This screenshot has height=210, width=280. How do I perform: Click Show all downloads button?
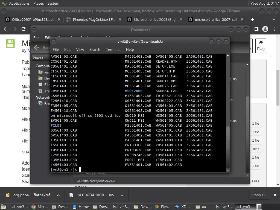pos(259,195)
